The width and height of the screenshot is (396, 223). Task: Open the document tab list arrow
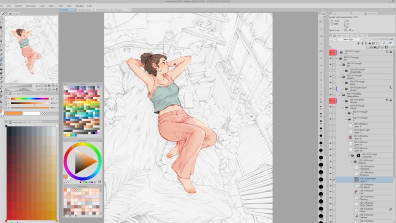click(130, 10)
